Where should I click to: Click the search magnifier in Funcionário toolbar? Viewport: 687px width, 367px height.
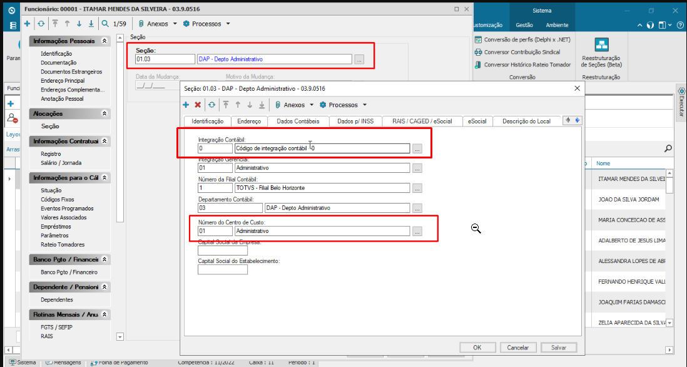(x=105, y=24)
